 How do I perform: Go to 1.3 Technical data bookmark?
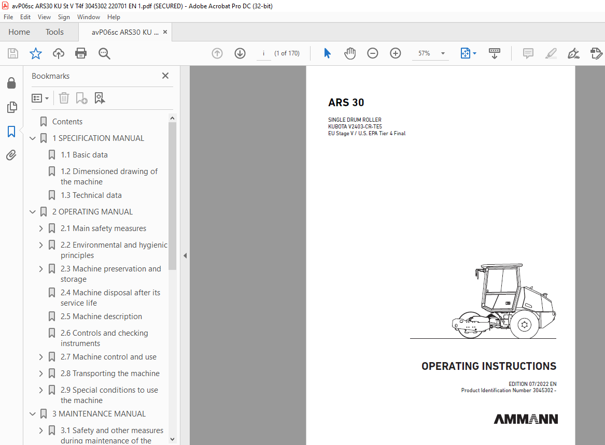click(91, 195)
